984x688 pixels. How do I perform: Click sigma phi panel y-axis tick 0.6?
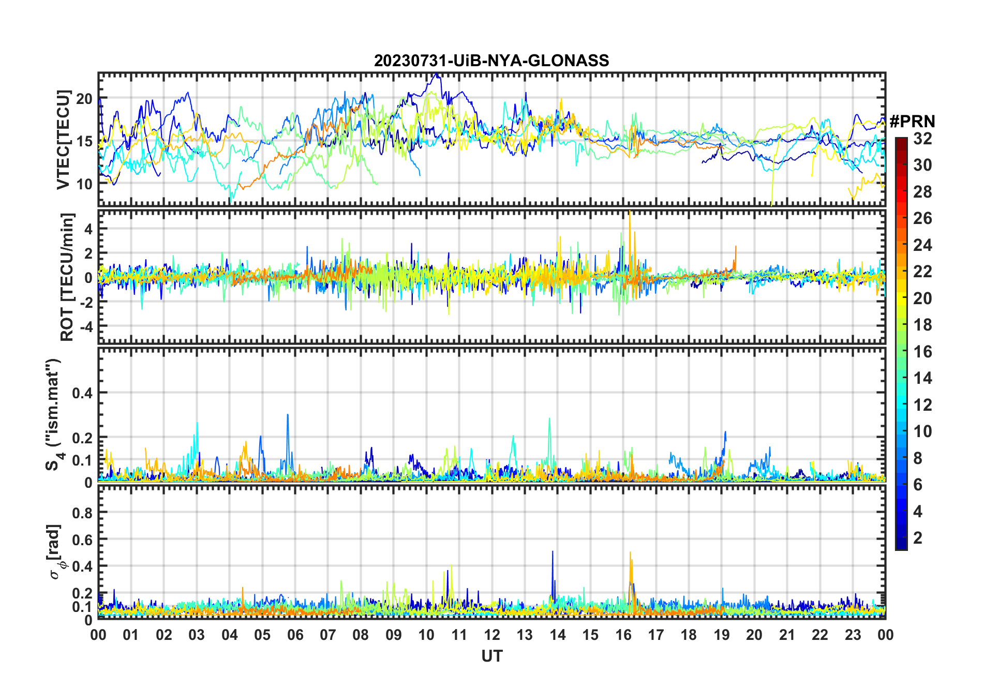coord(83,540)
